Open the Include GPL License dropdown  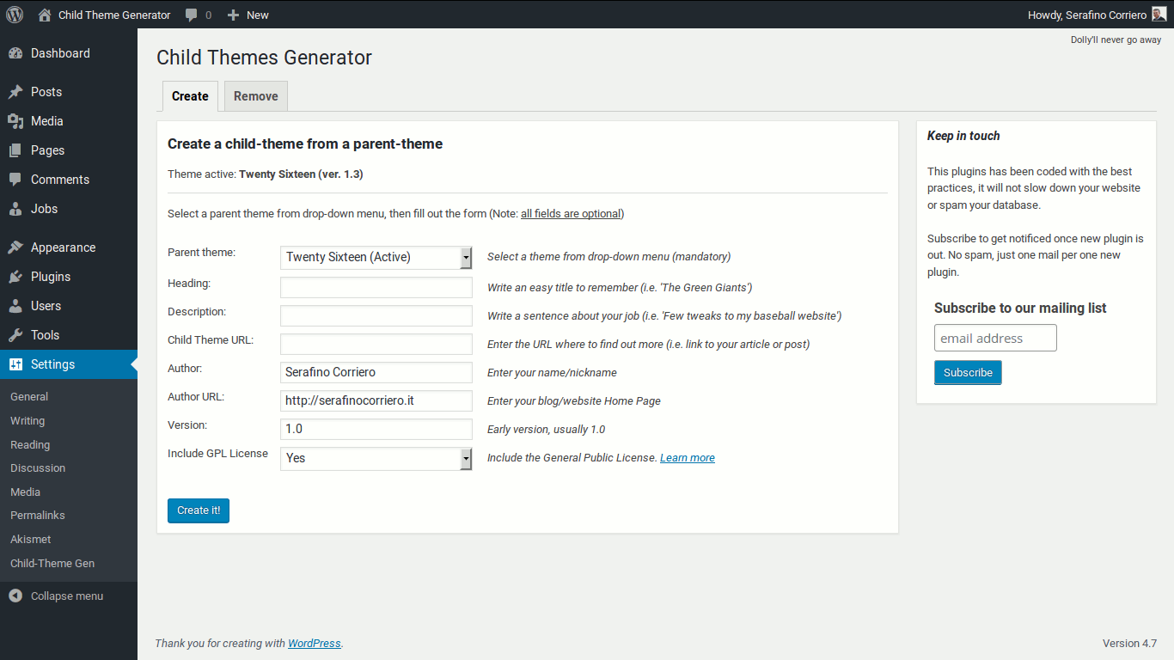coord(376,458)
